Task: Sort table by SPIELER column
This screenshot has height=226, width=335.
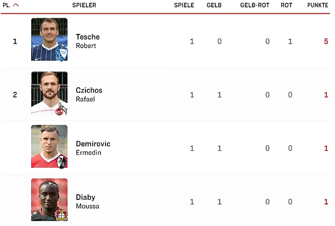Action: (x=84, y=6)
